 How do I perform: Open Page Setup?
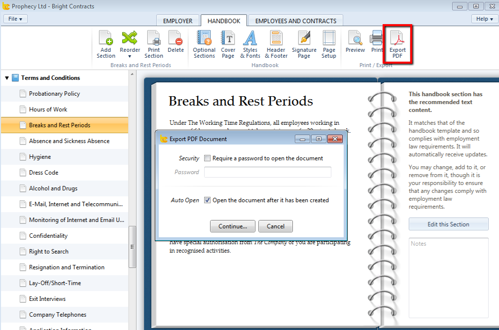tap(329, 44)
